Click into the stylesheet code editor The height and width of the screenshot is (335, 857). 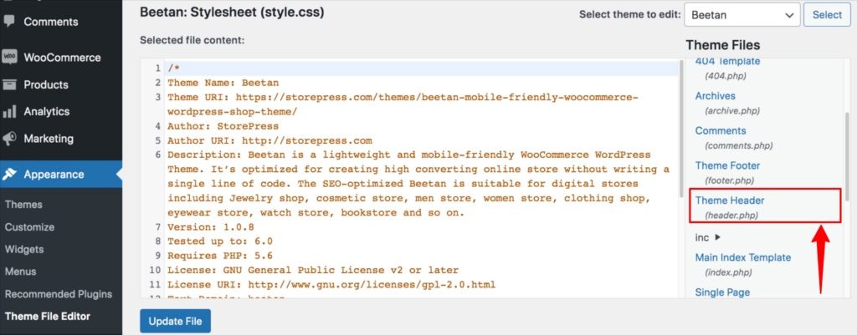tap(408, 179)
